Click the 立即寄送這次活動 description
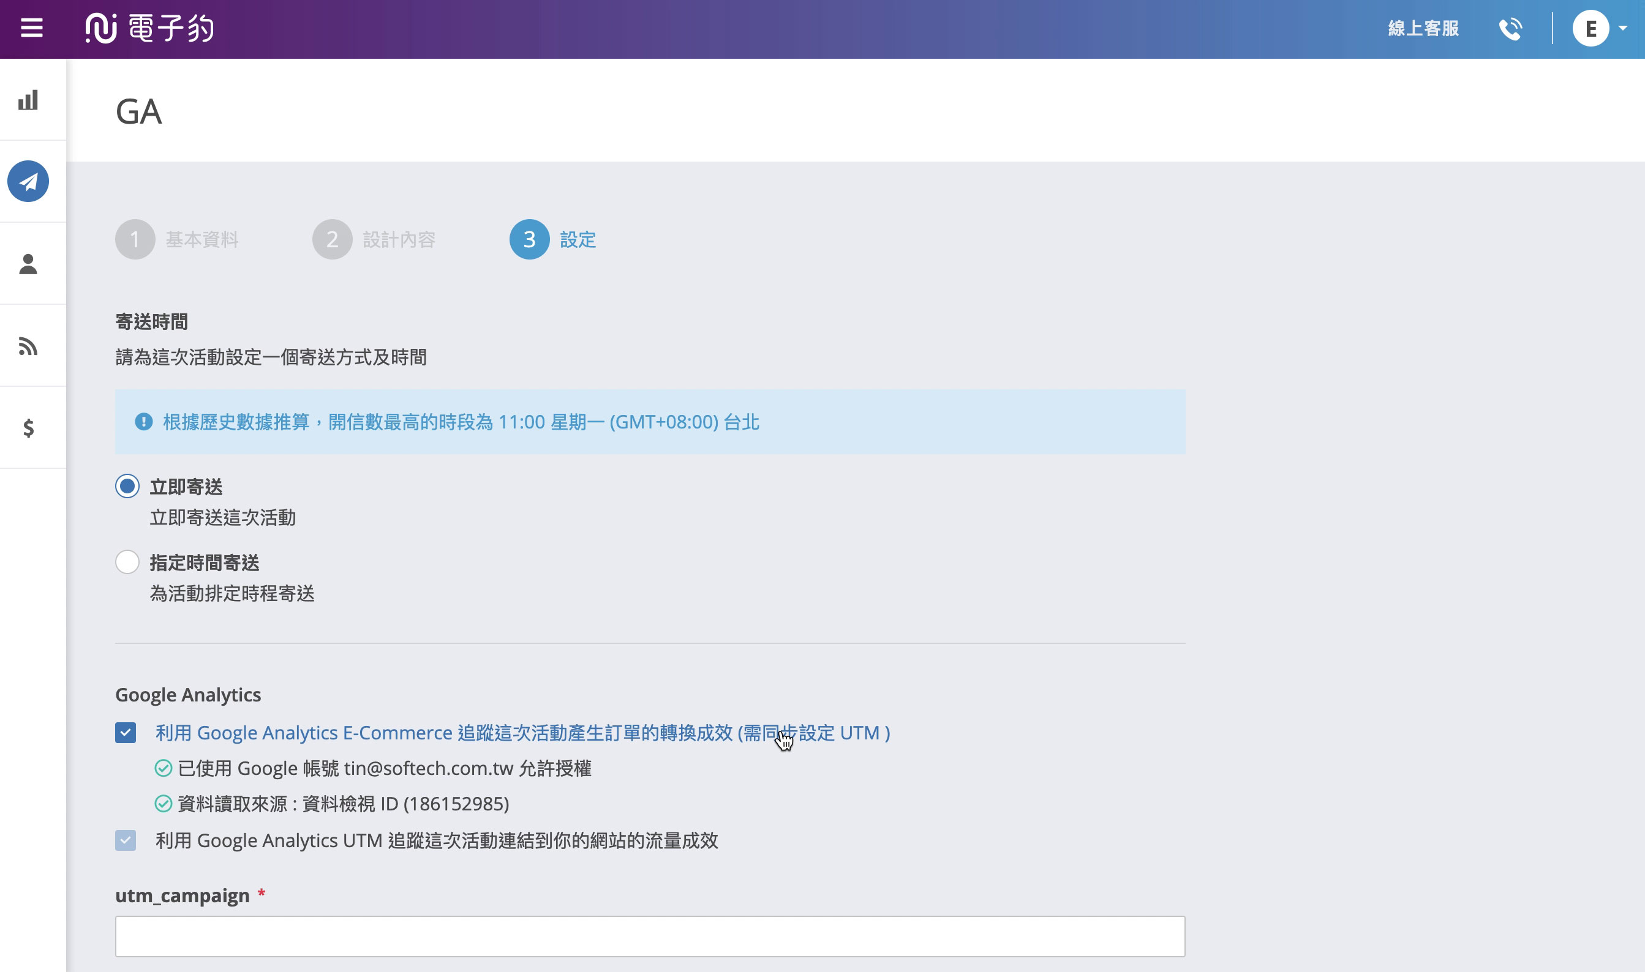Screen dimensions: 1645x972 [223, 517]
